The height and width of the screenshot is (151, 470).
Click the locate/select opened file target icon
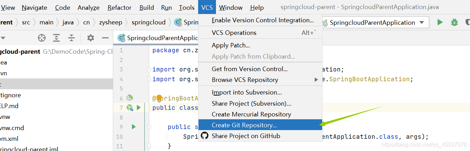point(42,38)
